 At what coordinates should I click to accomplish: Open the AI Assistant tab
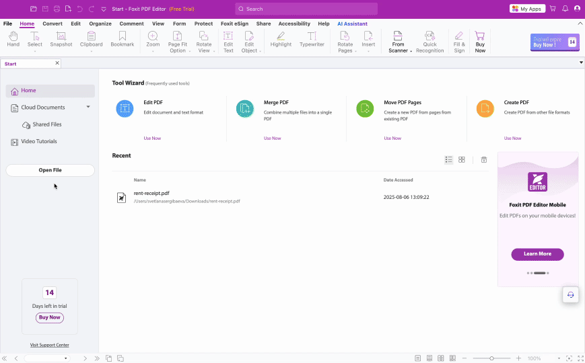point(353,24)
